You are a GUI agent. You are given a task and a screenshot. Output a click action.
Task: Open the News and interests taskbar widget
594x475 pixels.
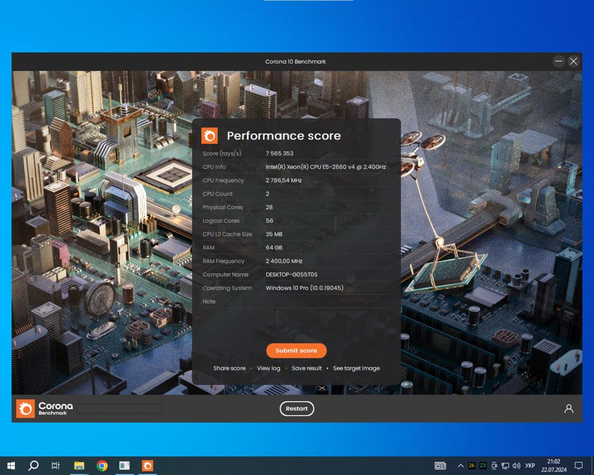pyautogui.click(x=440, y=465)
